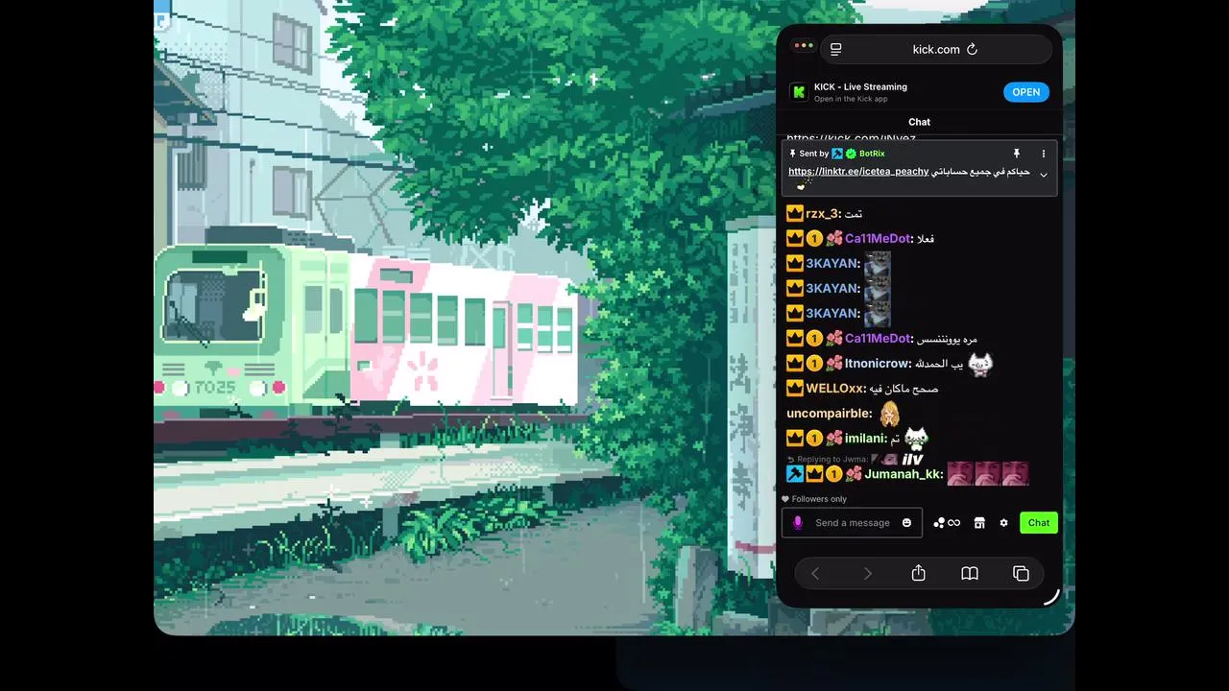This screenshot has height=691, width=1229.
Task: Open chat settings gear icon
Action: coord(1003,522)
